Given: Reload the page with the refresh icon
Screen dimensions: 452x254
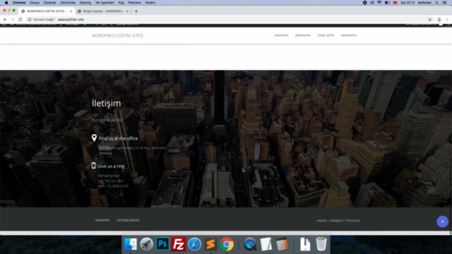Looking at the screenshot, I should [x=20, y=20].
